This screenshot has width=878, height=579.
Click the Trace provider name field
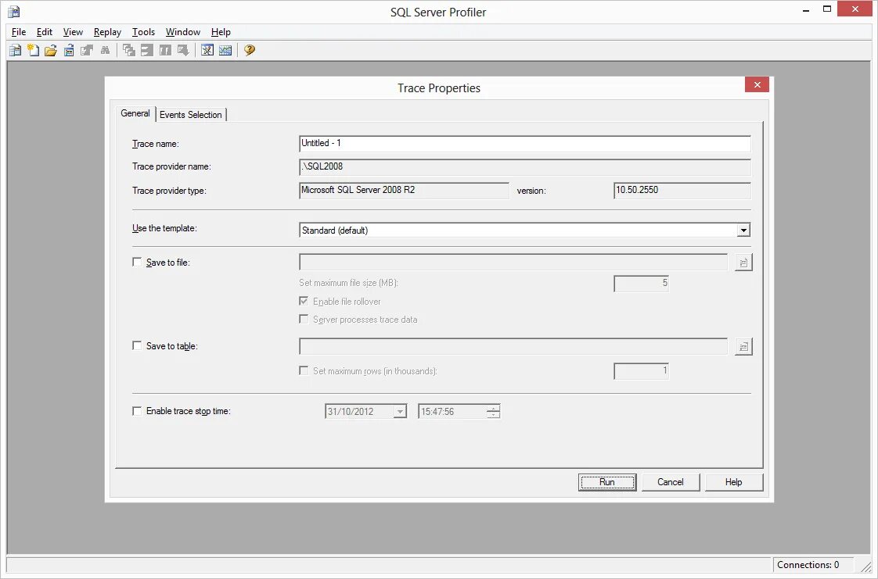(x=524, y=167)
